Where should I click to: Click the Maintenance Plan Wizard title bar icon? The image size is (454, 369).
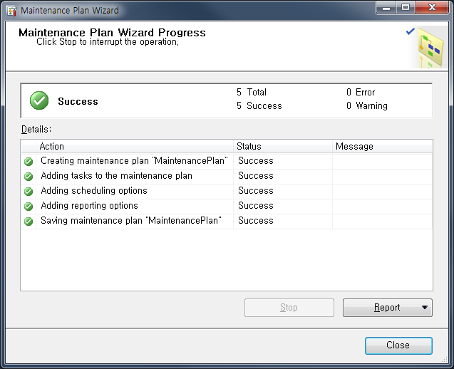coord(11,11)
